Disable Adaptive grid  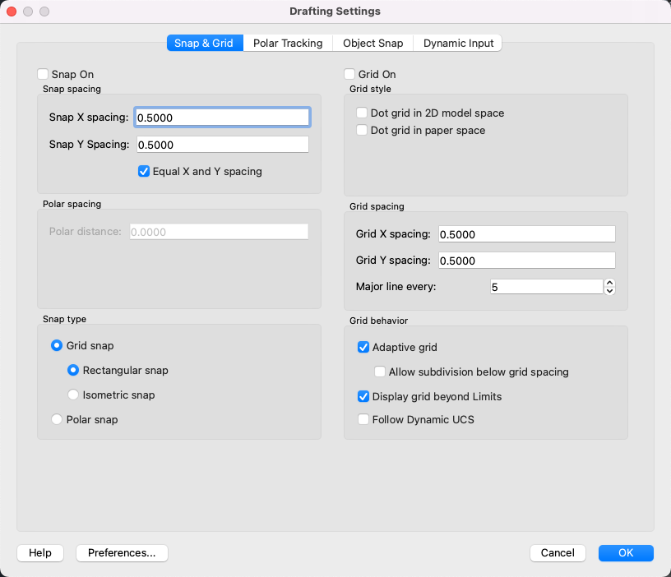click(363, 347)
